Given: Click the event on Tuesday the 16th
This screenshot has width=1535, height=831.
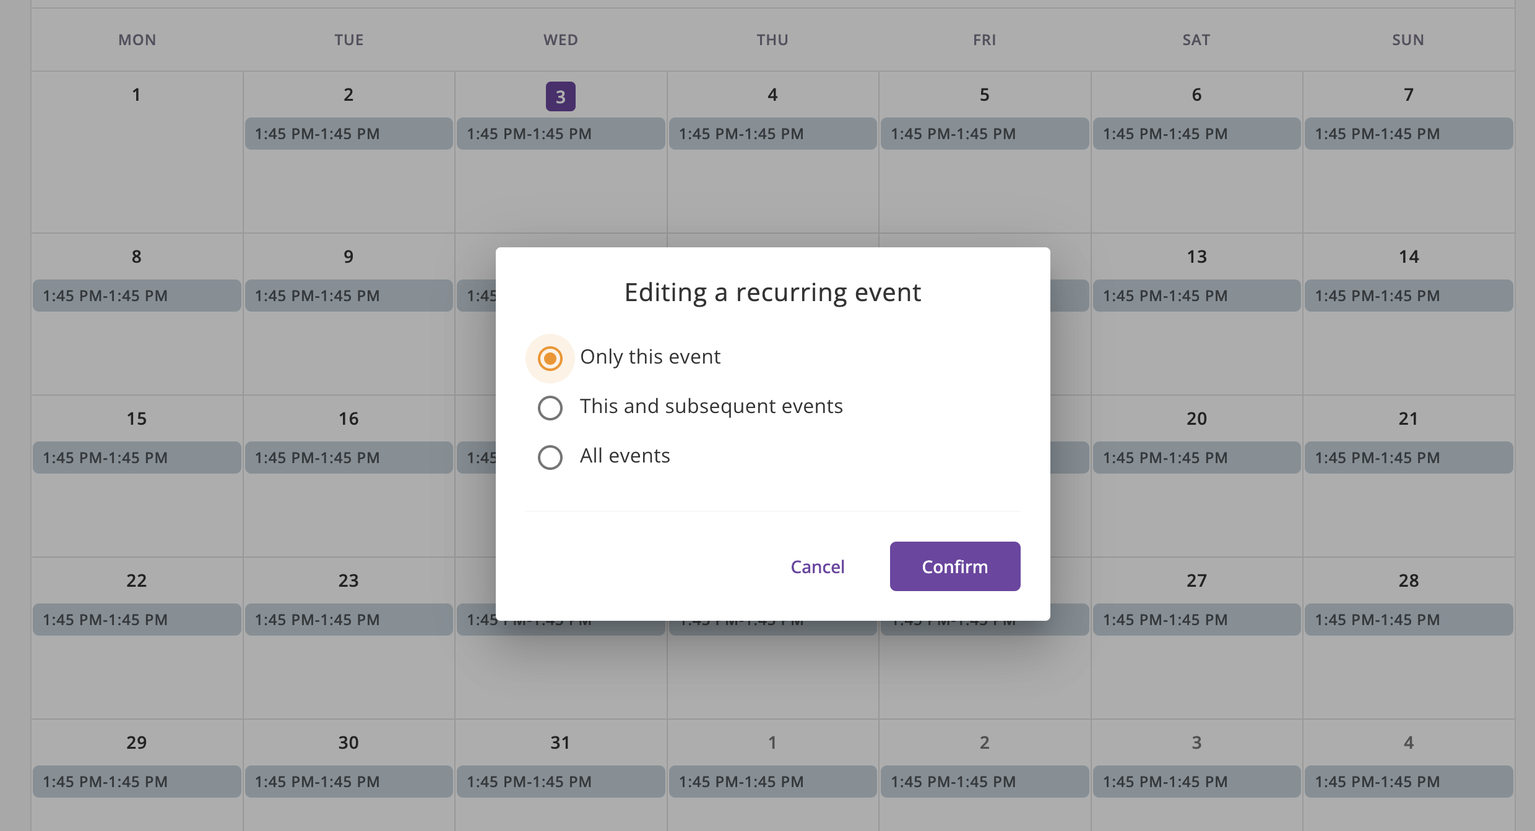Looking at the screenshot, I should [348, 458].
